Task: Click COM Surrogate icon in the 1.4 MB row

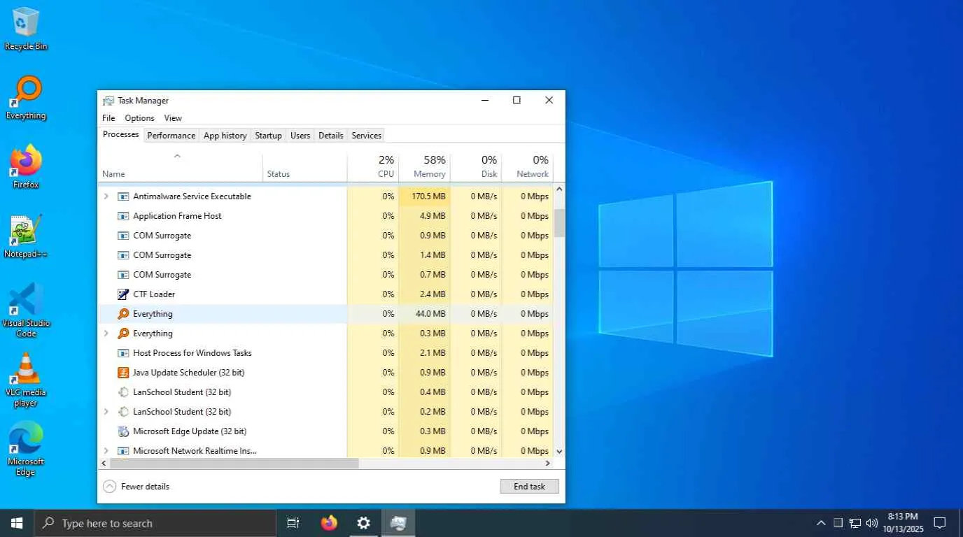Action: (x=123, y=255)
